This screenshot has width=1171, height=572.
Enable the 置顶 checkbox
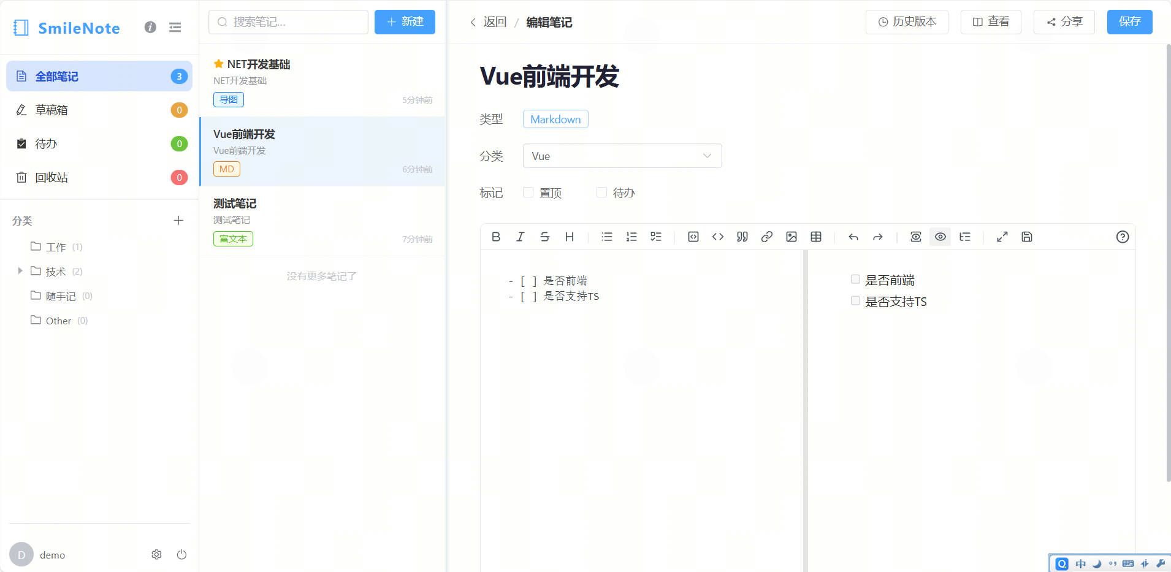pos(528,193)
